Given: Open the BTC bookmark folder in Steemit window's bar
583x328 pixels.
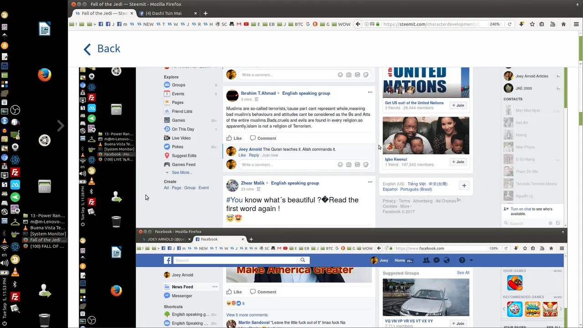Looking at the screenshot, I should pos(296,24).
